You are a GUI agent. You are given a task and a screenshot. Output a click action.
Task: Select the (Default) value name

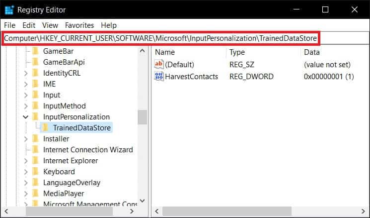tap(180, 64)
